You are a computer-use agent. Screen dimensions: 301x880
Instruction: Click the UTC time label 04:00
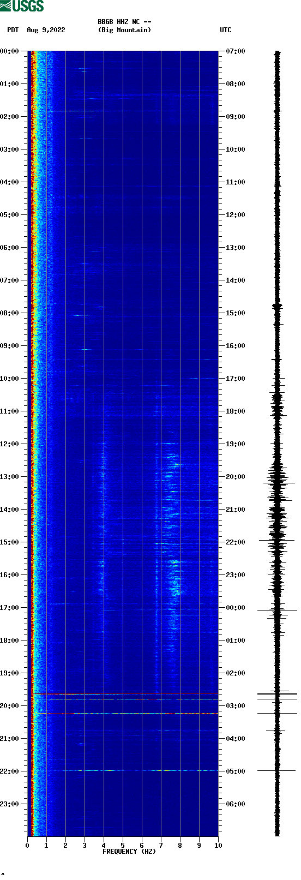(x=236, y=739)
